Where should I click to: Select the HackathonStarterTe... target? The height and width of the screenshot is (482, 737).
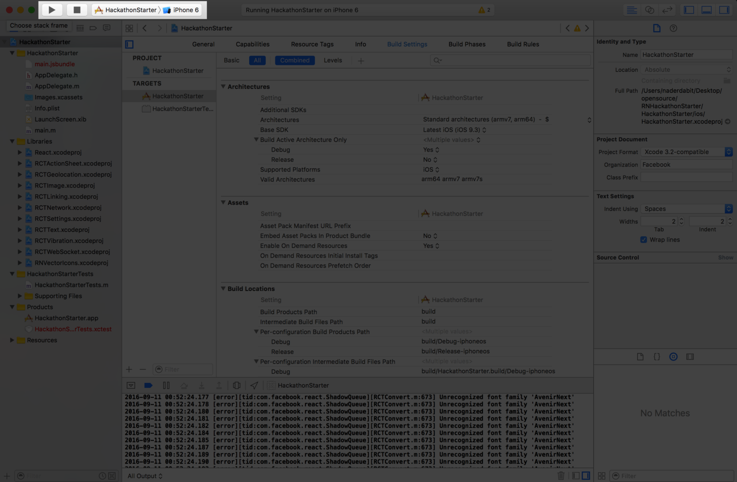click(177, 109)
